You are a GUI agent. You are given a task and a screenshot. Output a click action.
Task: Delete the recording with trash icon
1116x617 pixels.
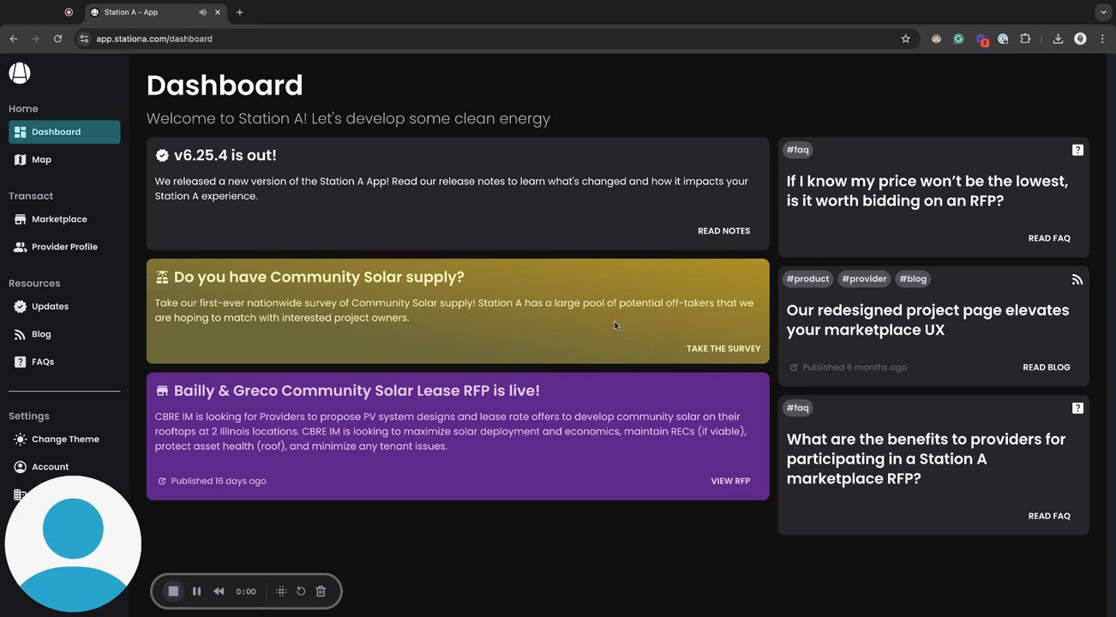pos(321,591)
